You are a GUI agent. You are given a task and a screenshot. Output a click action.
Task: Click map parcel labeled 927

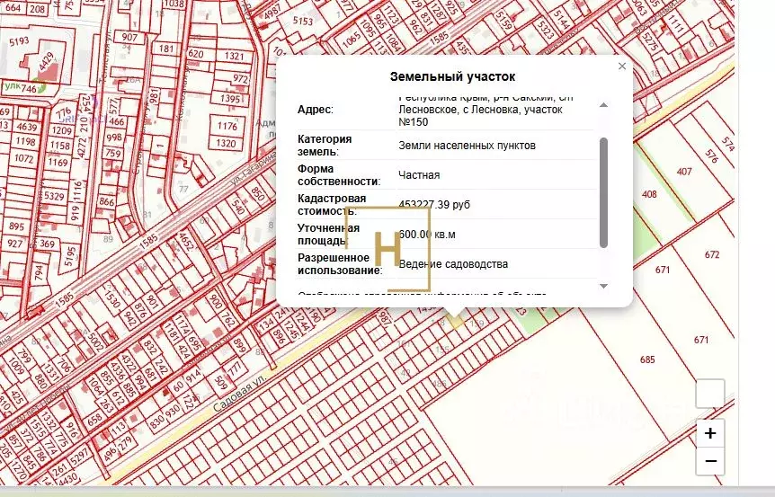[x=14, y=244]
